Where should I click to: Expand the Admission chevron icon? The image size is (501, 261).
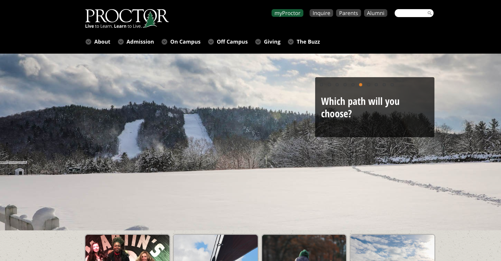click(x=121, y=42)
